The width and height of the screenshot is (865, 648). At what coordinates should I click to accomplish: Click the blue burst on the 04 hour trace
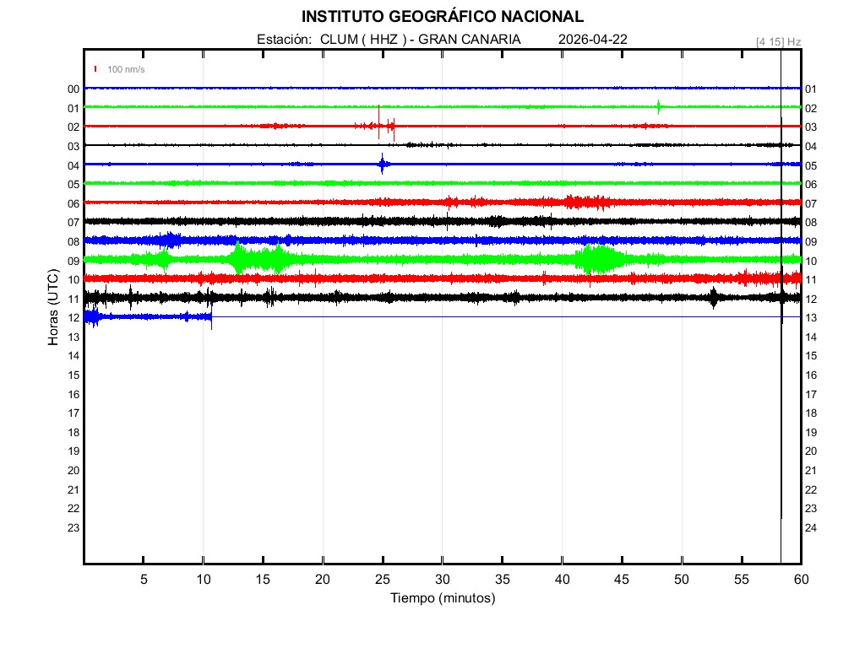(x=383, y=164)
